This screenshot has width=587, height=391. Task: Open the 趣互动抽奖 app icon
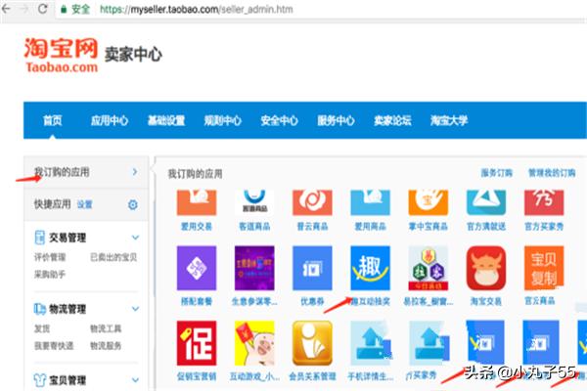370,268
